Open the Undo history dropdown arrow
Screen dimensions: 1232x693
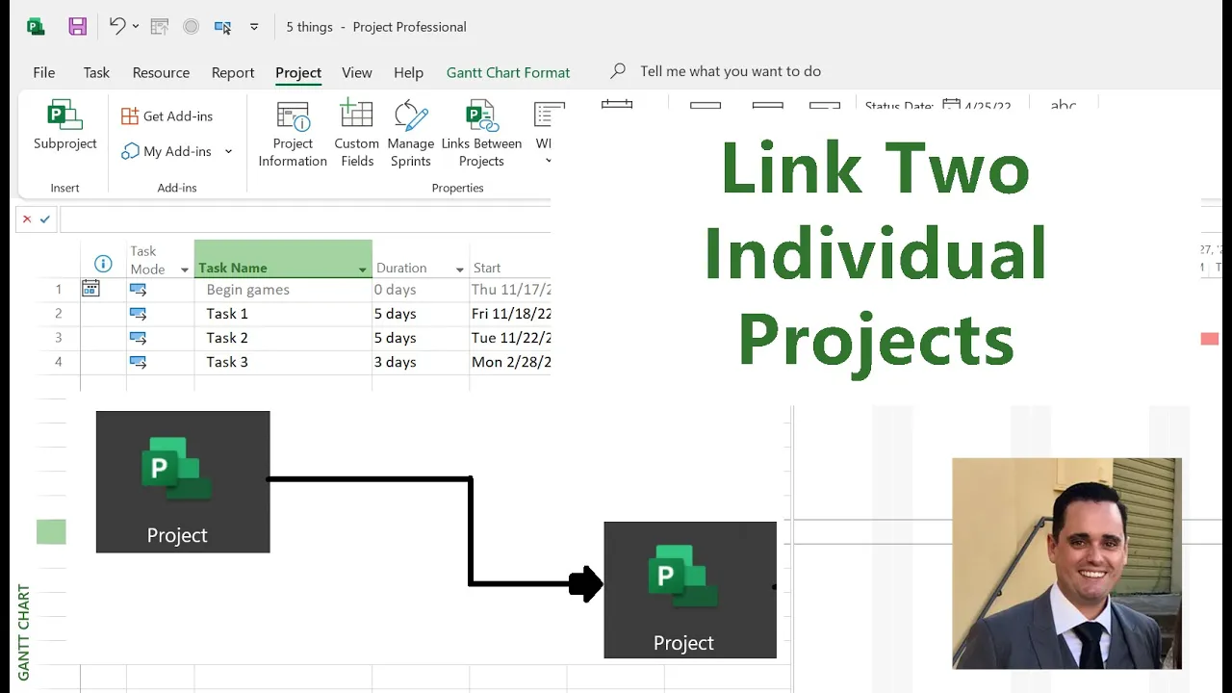[x=136, y=27]
